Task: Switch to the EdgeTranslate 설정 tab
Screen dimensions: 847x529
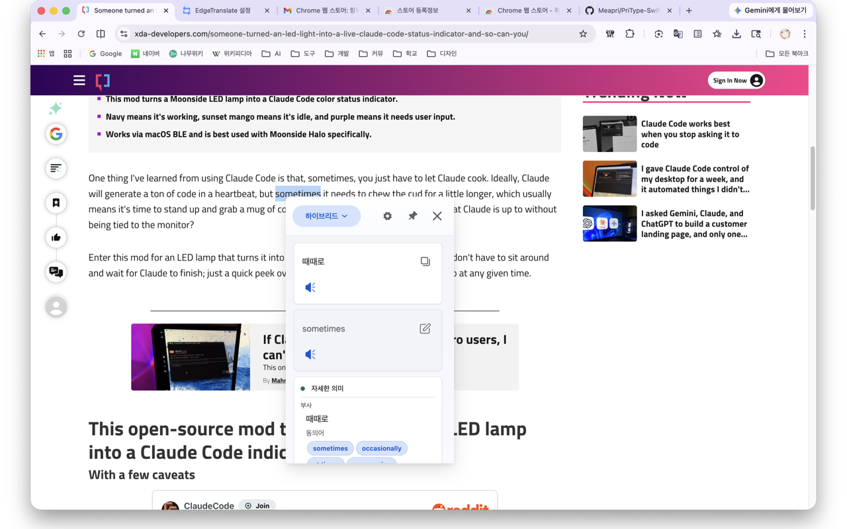Action: [x=226, y=11]
